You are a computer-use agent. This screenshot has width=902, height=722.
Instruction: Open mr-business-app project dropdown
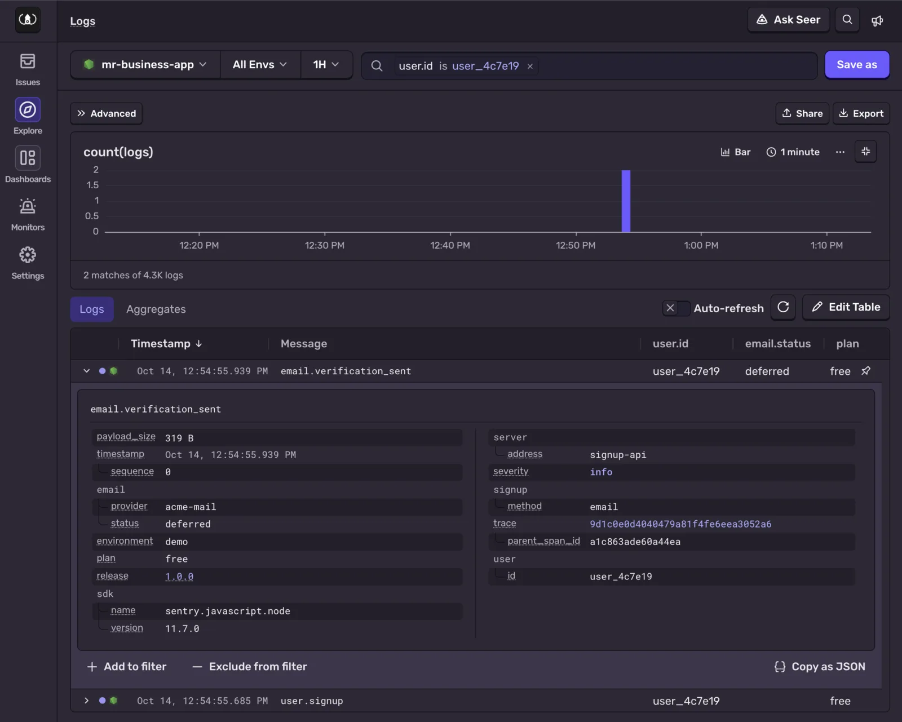click(145, 65)
